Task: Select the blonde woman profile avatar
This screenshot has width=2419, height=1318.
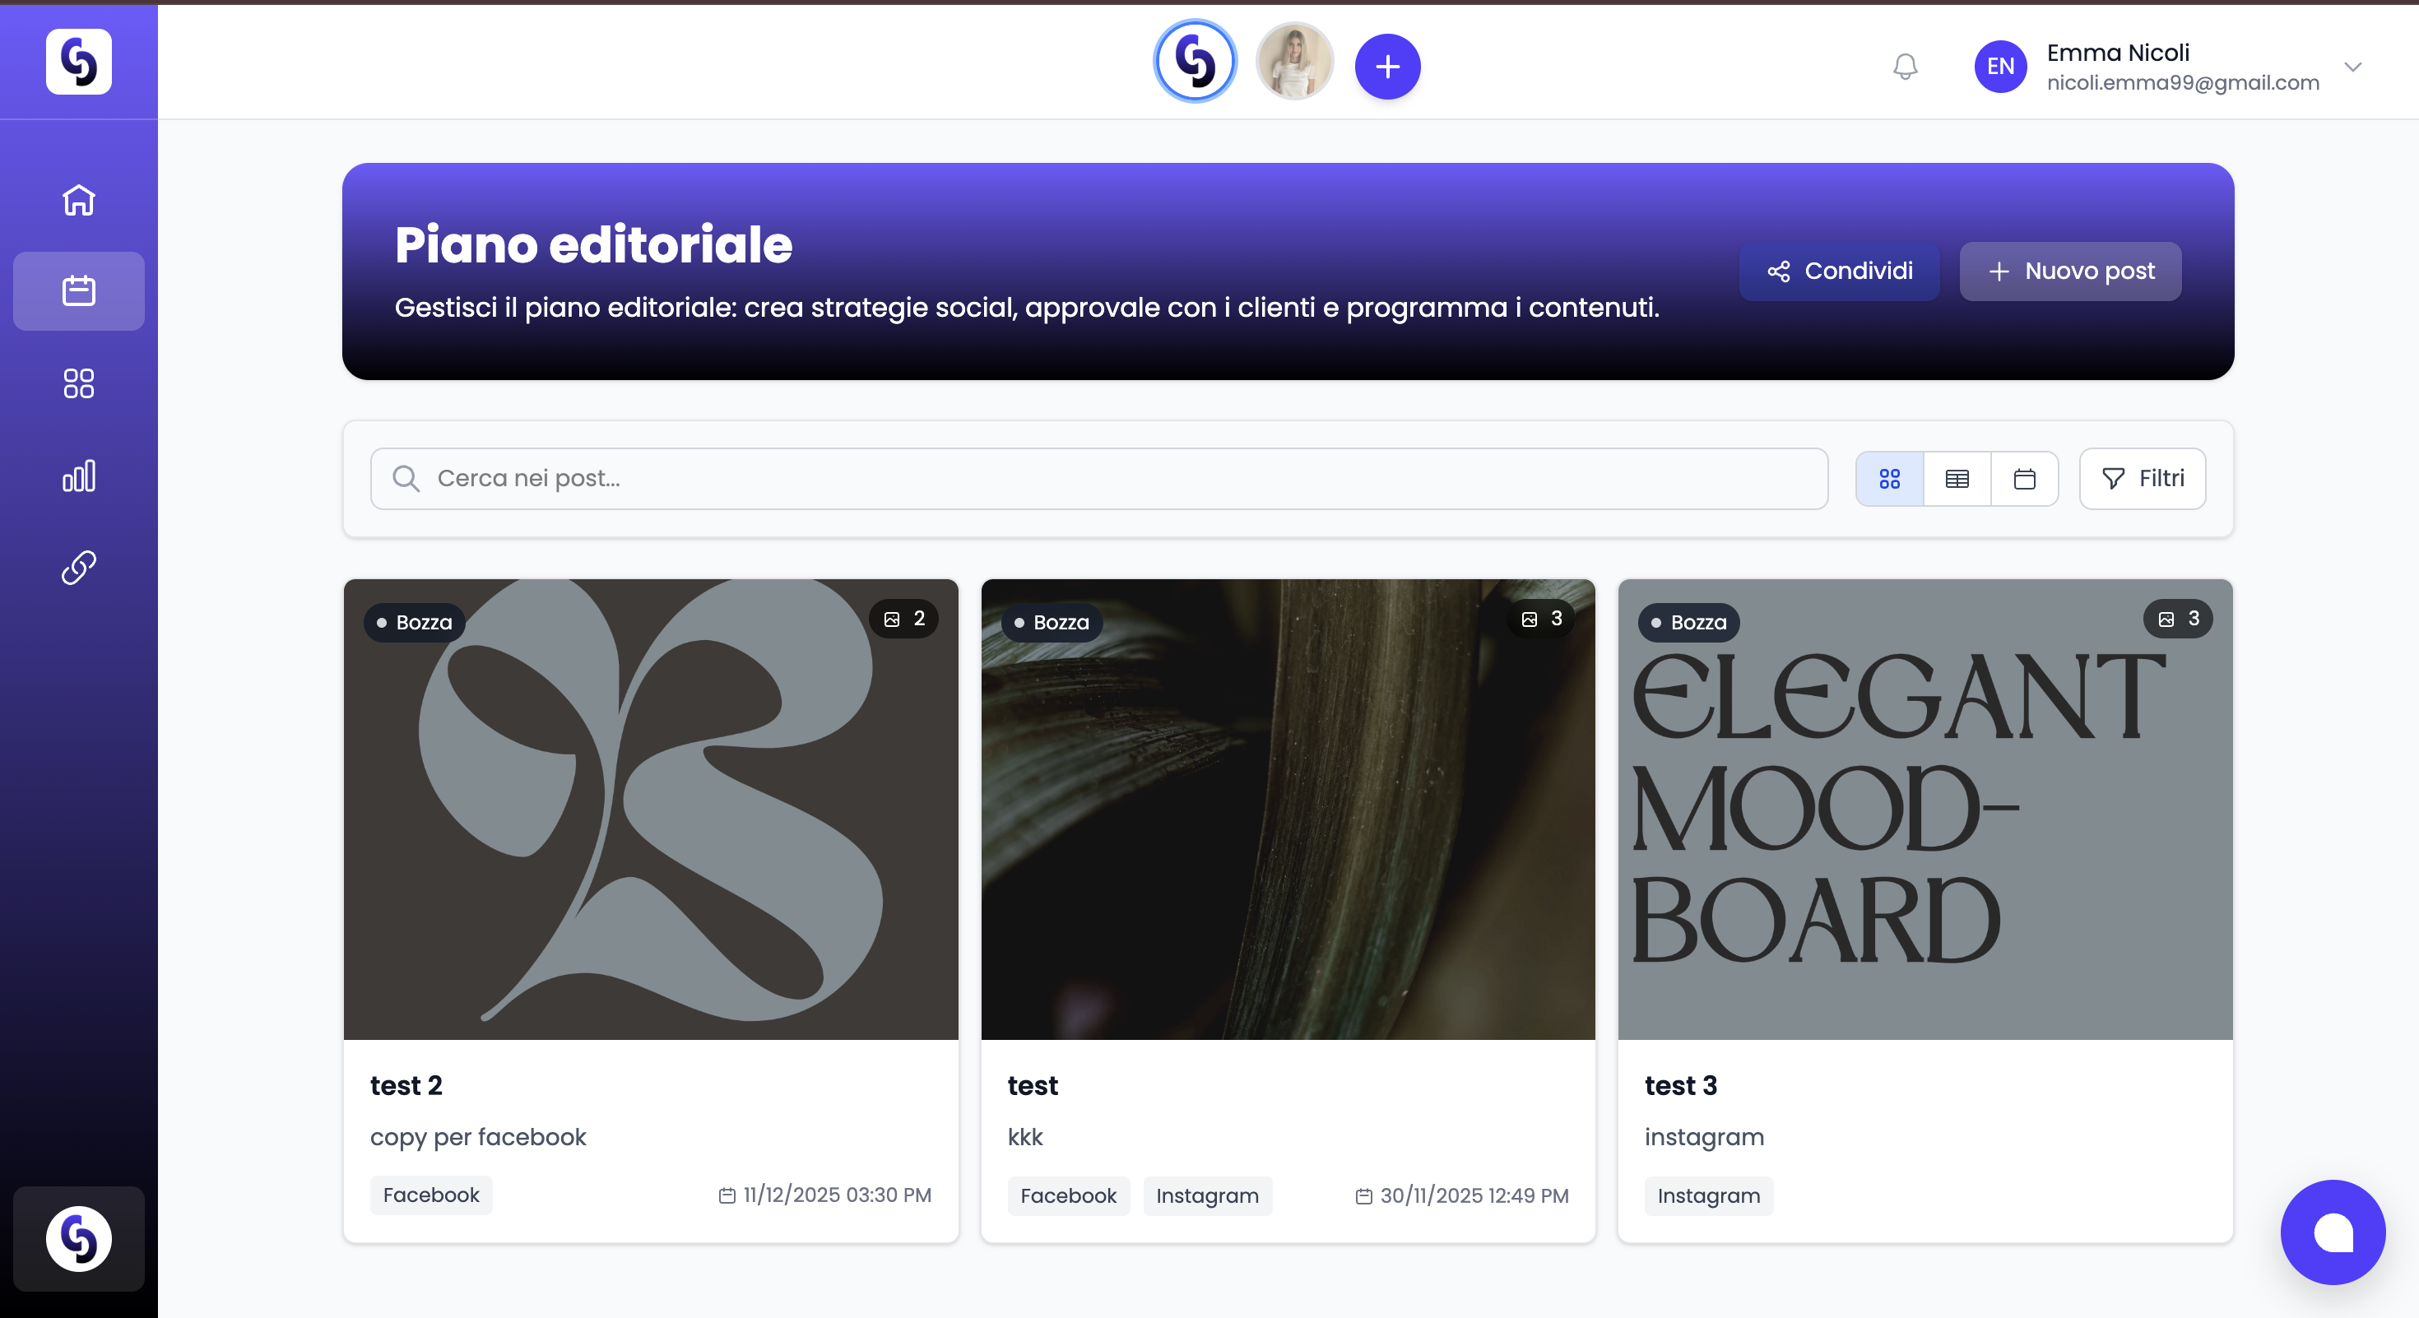Action: [x=1294, y=62]
